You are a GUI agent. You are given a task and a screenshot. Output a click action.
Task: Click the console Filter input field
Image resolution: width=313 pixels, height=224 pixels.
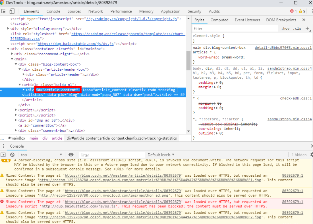111,155
